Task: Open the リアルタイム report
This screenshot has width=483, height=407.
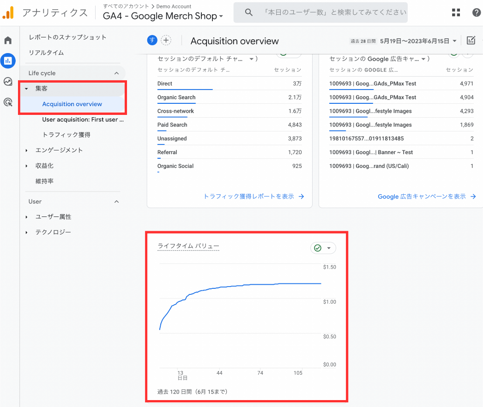Action: click(x=46, y=53)
